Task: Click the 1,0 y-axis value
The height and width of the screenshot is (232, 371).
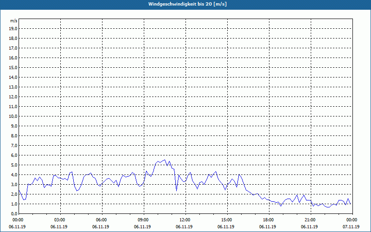Action: point(14,204)
